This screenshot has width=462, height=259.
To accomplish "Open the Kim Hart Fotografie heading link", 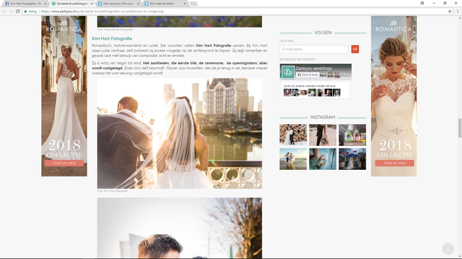I will 111,38.
